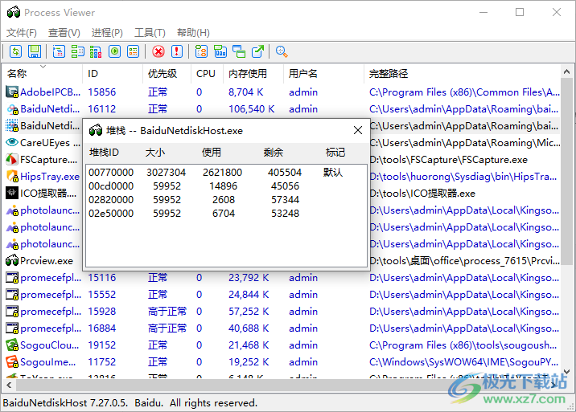Click the green arrow export toolbar icon
The image size is (576, 412).
[258, 51]
